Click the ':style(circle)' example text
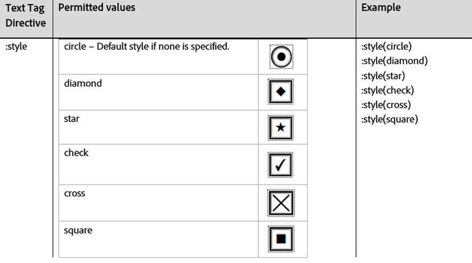The width and height of the screenshot is (472, 263). coord(386,47)
